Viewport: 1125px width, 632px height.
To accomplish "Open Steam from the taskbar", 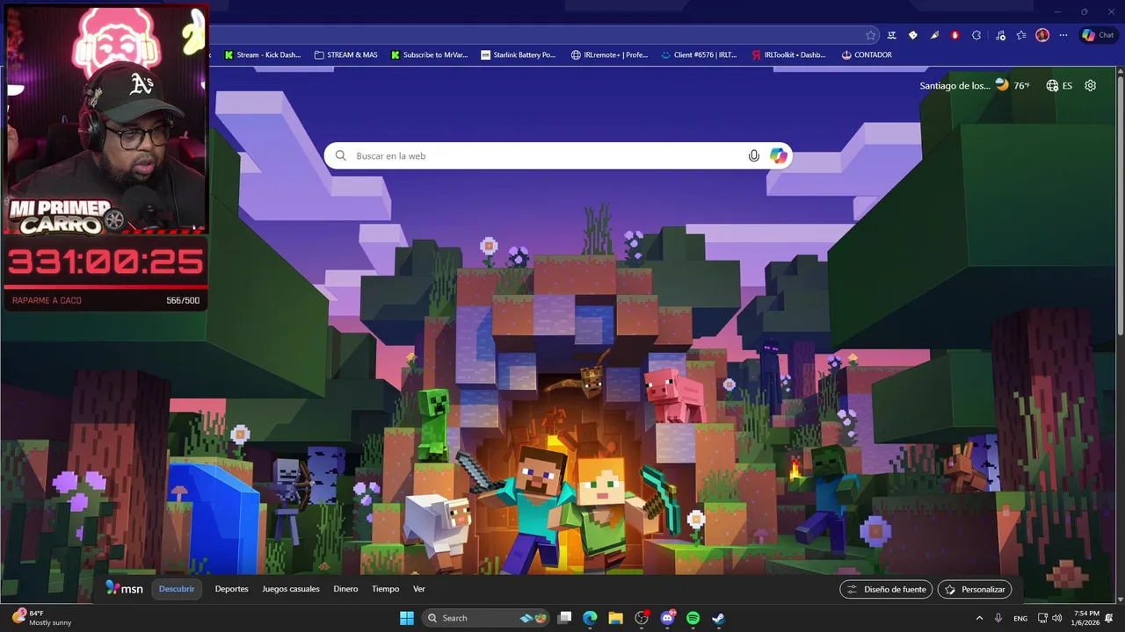I will click(x=718, y=618).
